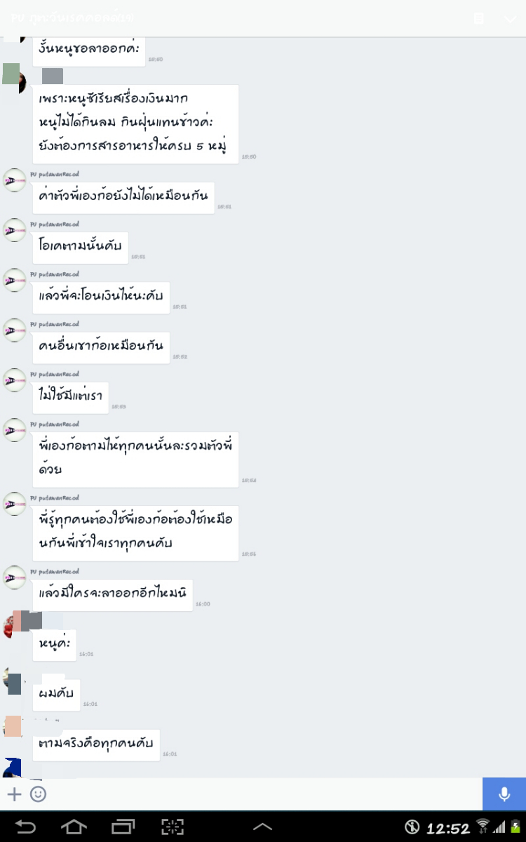Screen dimensions: 526x842
Task: Tap the blue microphone voice button
Action: 504,794
